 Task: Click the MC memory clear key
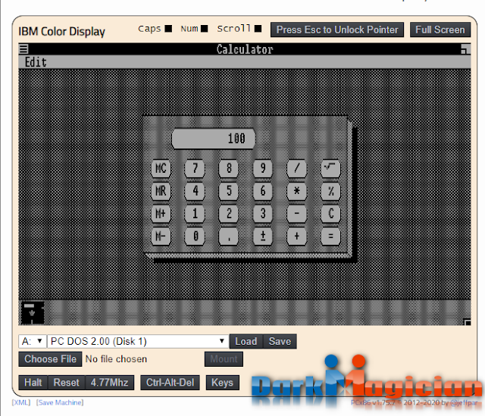[161, 168]
